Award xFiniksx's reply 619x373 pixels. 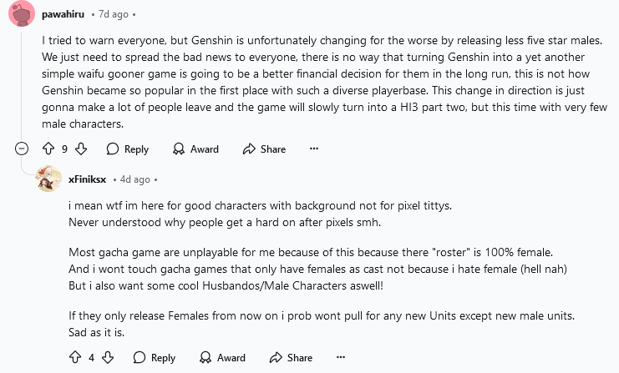click(222, 357)
